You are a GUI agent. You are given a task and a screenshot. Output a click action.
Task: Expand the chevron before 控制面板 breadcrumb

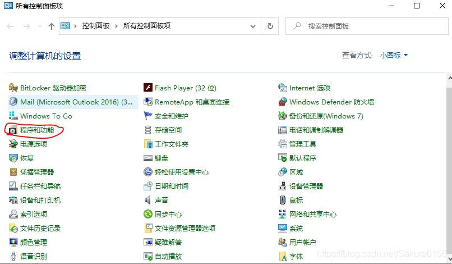point(75,26)
